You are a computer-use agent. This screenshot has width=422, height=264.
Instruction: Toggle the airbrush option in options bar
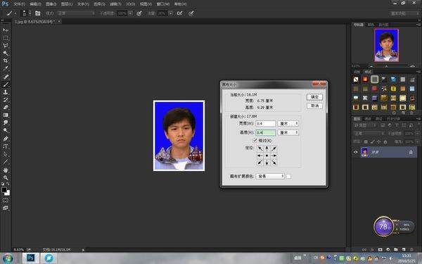pos(179,13)
